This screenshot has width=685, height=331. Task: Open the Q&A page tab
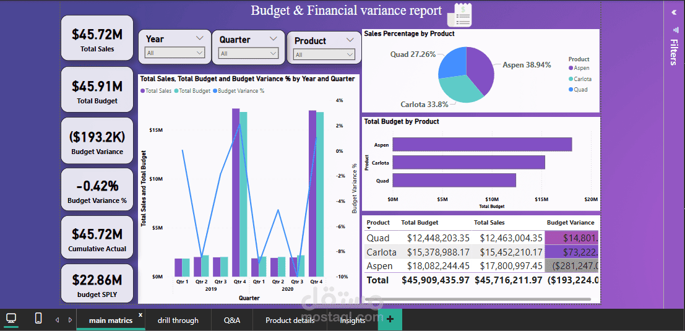click(232, 320)
